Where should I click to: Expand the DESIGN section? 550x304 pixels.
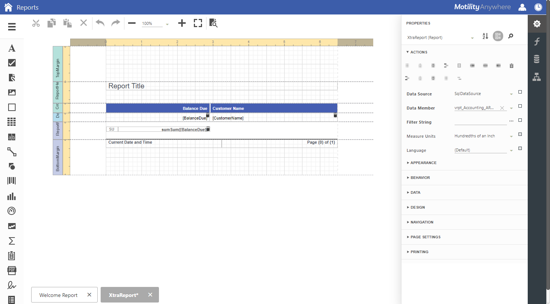[416, 207]
